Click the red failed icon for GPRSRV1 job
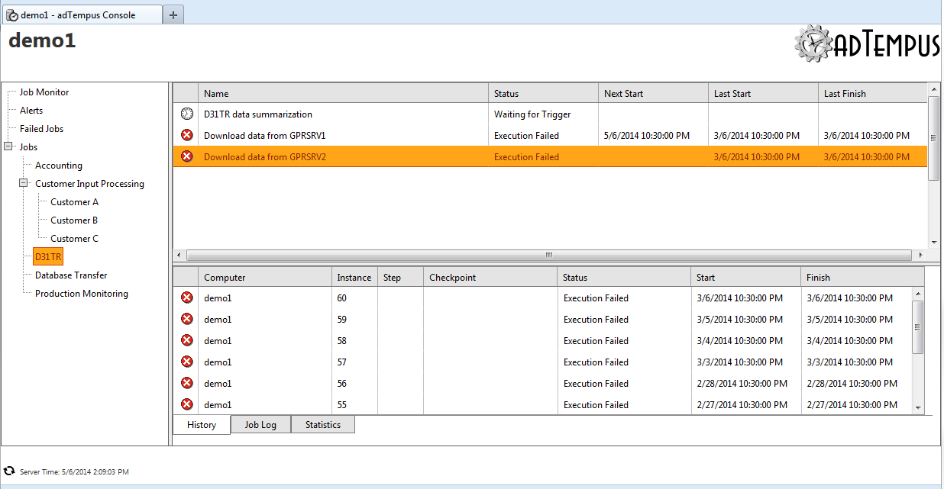The width and height of the screenshot is (944, 489). [x=187, y=136]
